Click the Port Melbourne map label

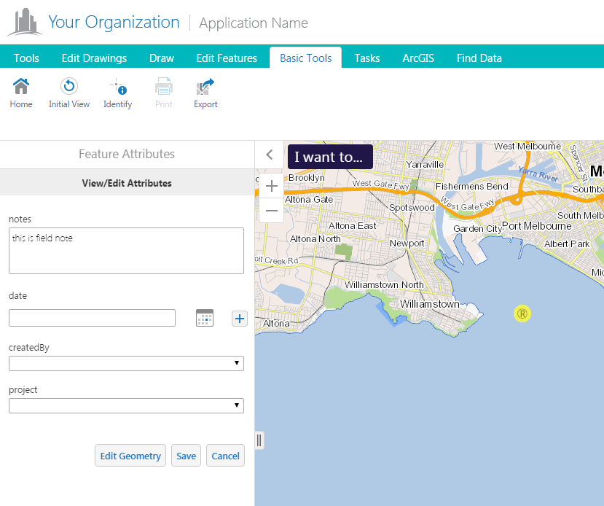coord(537,226)
